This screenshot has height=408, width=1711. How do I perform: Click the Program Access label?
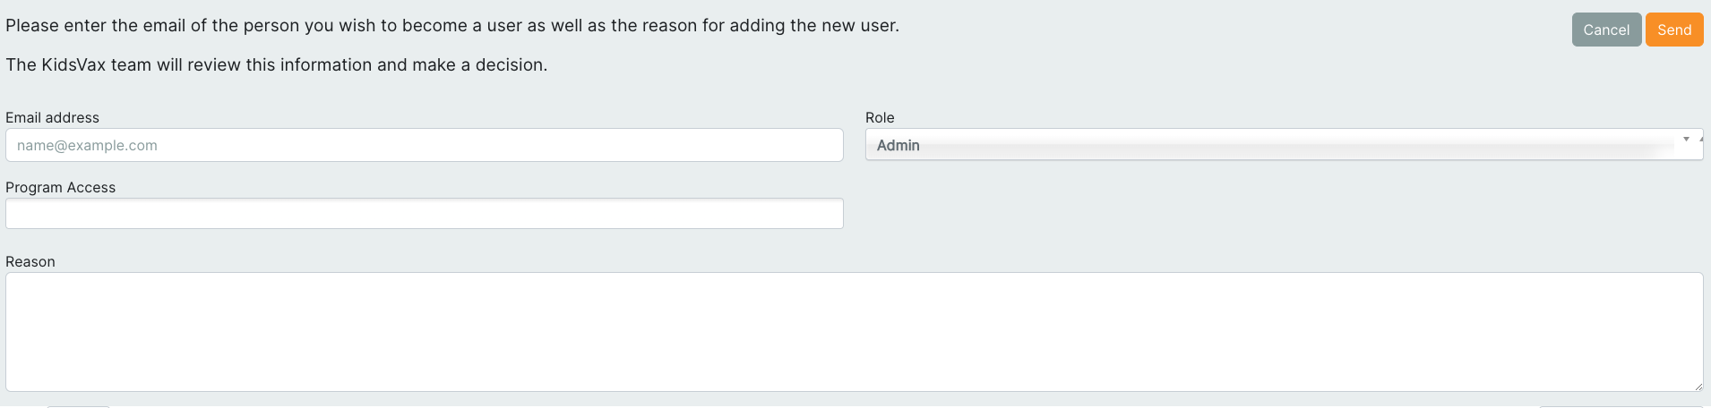coord(60,187)
